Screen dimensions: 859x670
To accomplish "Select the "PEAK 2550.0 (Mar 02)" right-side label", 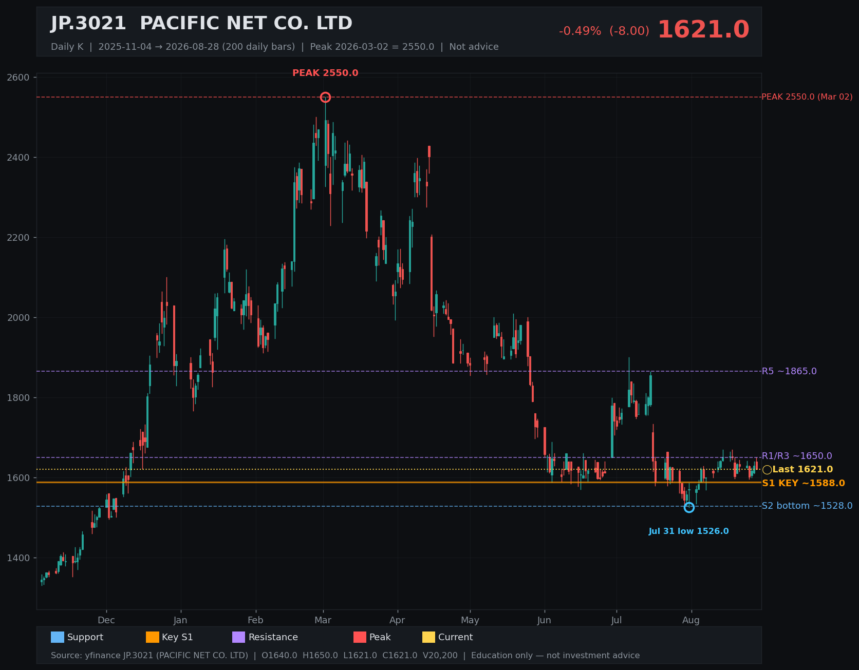I will [807, 97].
